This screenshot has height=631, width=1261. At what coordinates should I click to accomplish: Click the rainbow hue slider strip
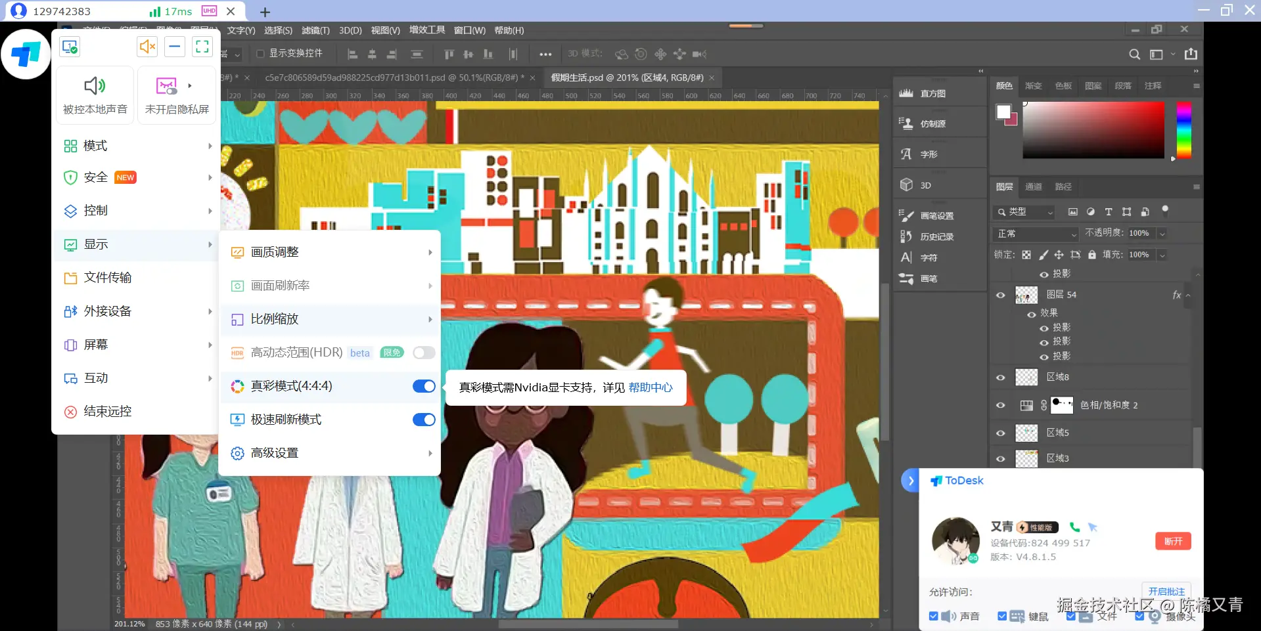coord(1183,130)
